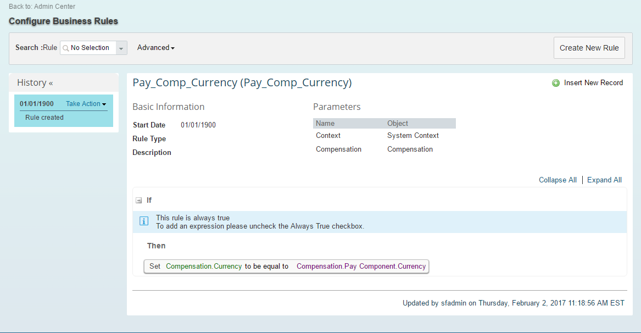The height and width of the screenshot is (333, 641).
Task: Collapse the History panel
Action: (51, 83)
